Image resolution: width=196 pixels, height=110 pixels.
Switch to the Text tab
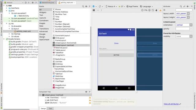(50, 108)
